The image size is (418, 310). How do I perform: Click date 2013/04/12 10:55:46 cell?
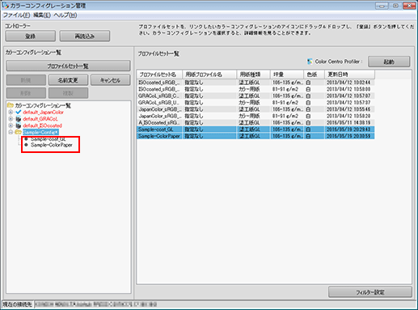pos(348,109)
